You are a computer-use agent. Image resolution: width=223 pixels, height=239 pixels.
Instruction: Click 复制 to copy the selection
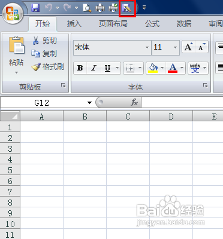44,54
